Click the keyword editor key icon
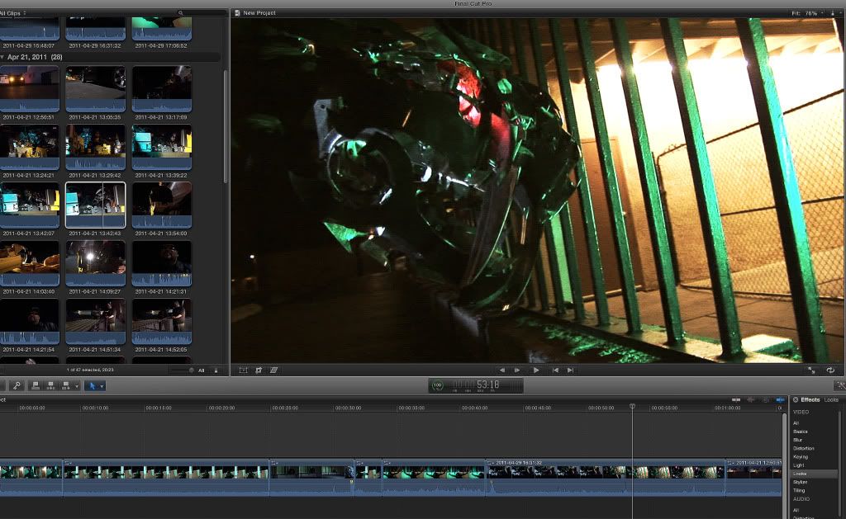This screenshot has width=846, height=519. coord(17,386)
